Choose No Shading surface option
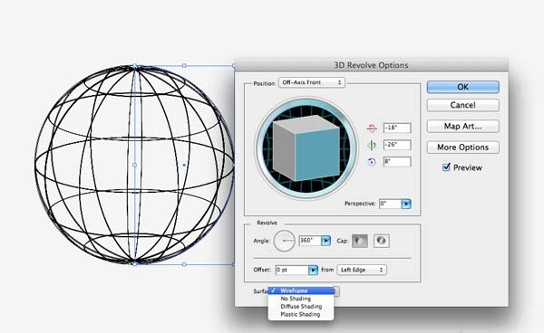544x333 pixels. click(301, 299)
